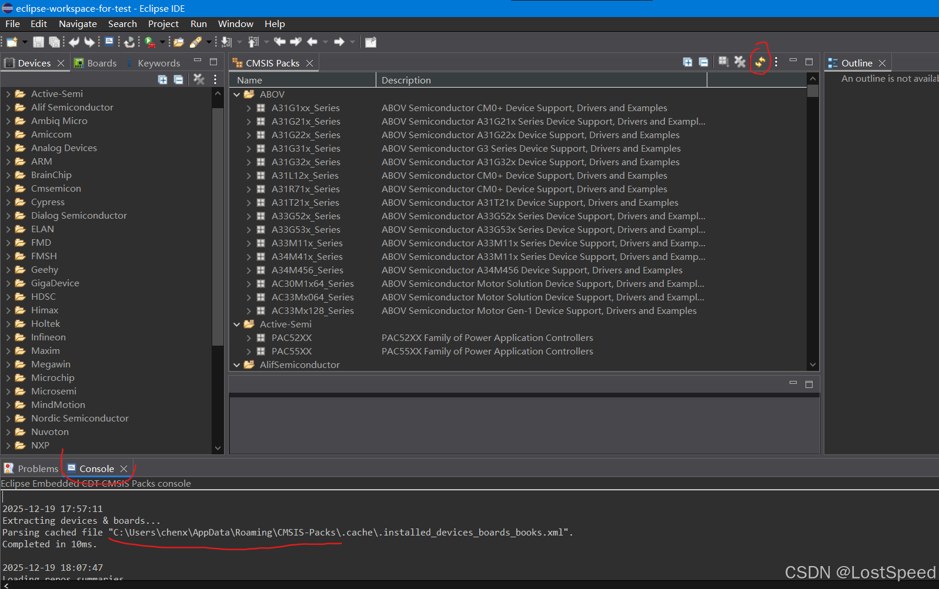This screenshot has width=939, height=589.
Task: Click the open folder toolbar icon
Action: coord(178,42)
